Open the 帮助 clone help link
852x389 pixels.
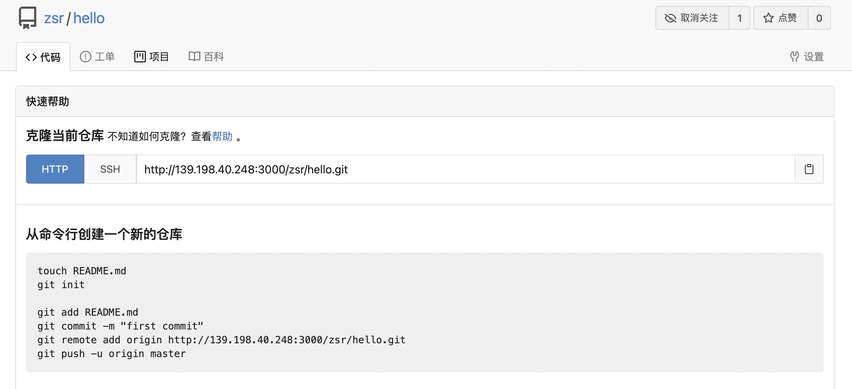(x=222, y=136)
